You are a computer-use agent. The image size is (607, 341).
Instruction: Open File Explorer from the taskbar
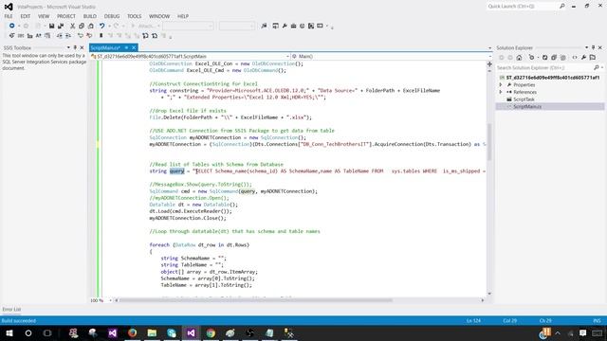coord(152,332)
